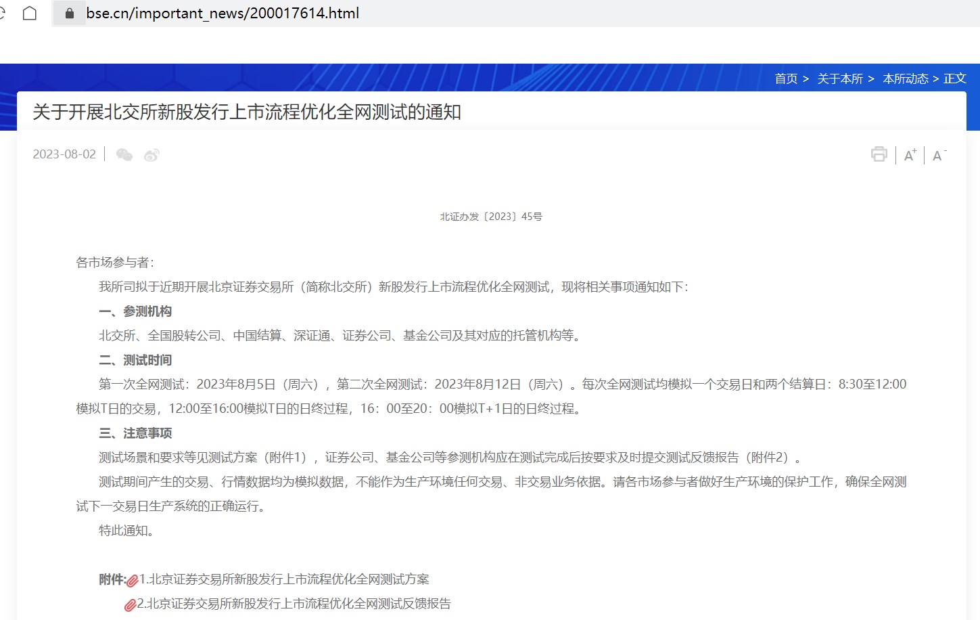Open attachment 1 全网测试方案 link
Image resolution: width=980 pixels, height=620 pixels.
click(x=284, y=579)
